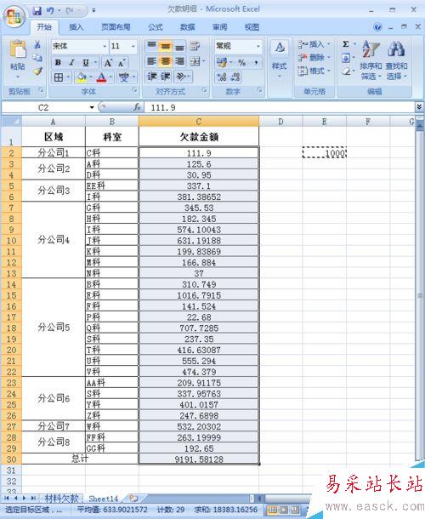
Task: Cut selection with the scissors icon
Action: tap(37, 45)
